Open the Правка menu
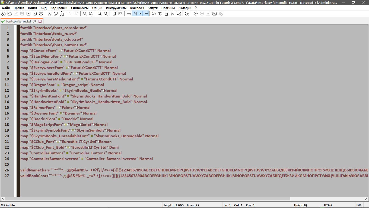This screenshot has width=369, height=208. click(x=19, y=8)
